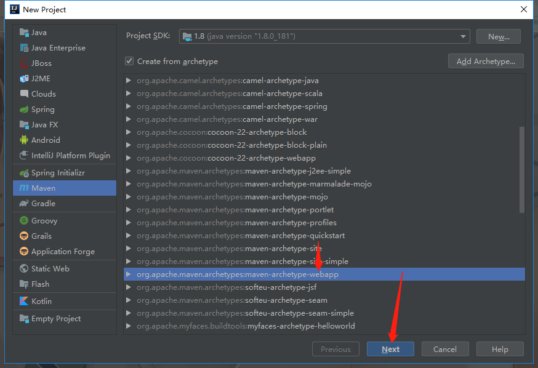
Task: Click the IntelliJ IDEA title bar logo
Action: tap(15, 9)
